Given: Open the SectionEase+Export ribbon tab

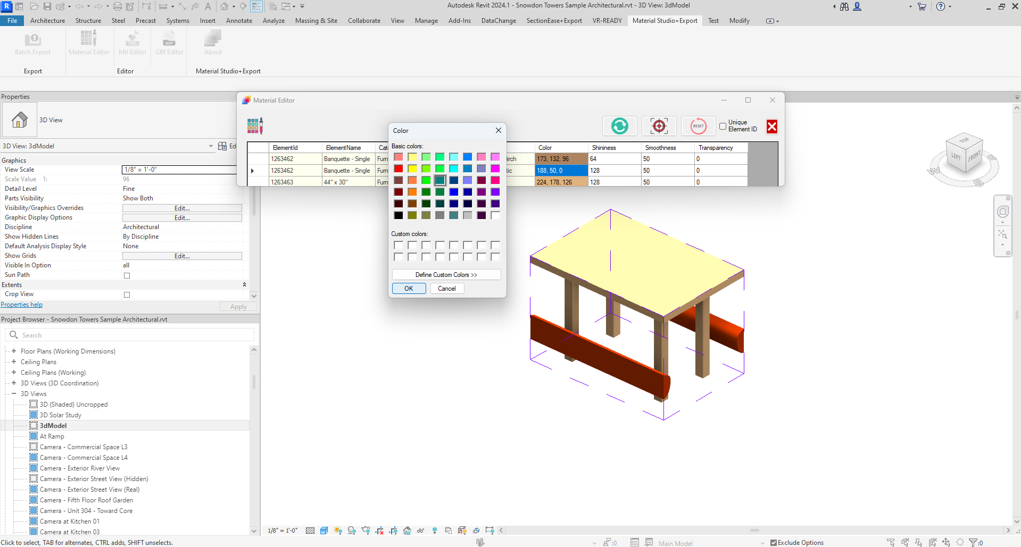Looking at the screenshot, I should pos(554,21).
